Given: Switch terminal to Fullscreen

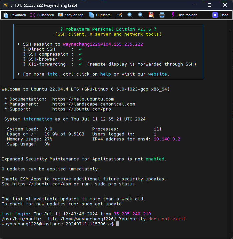Looking at the screenshot, I should (x=42, y=15).
